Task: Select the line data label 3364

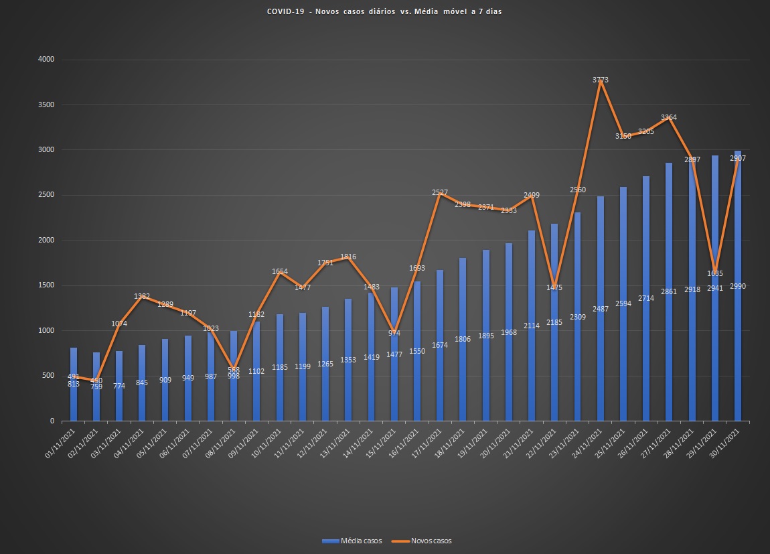Action: point(669,117)
